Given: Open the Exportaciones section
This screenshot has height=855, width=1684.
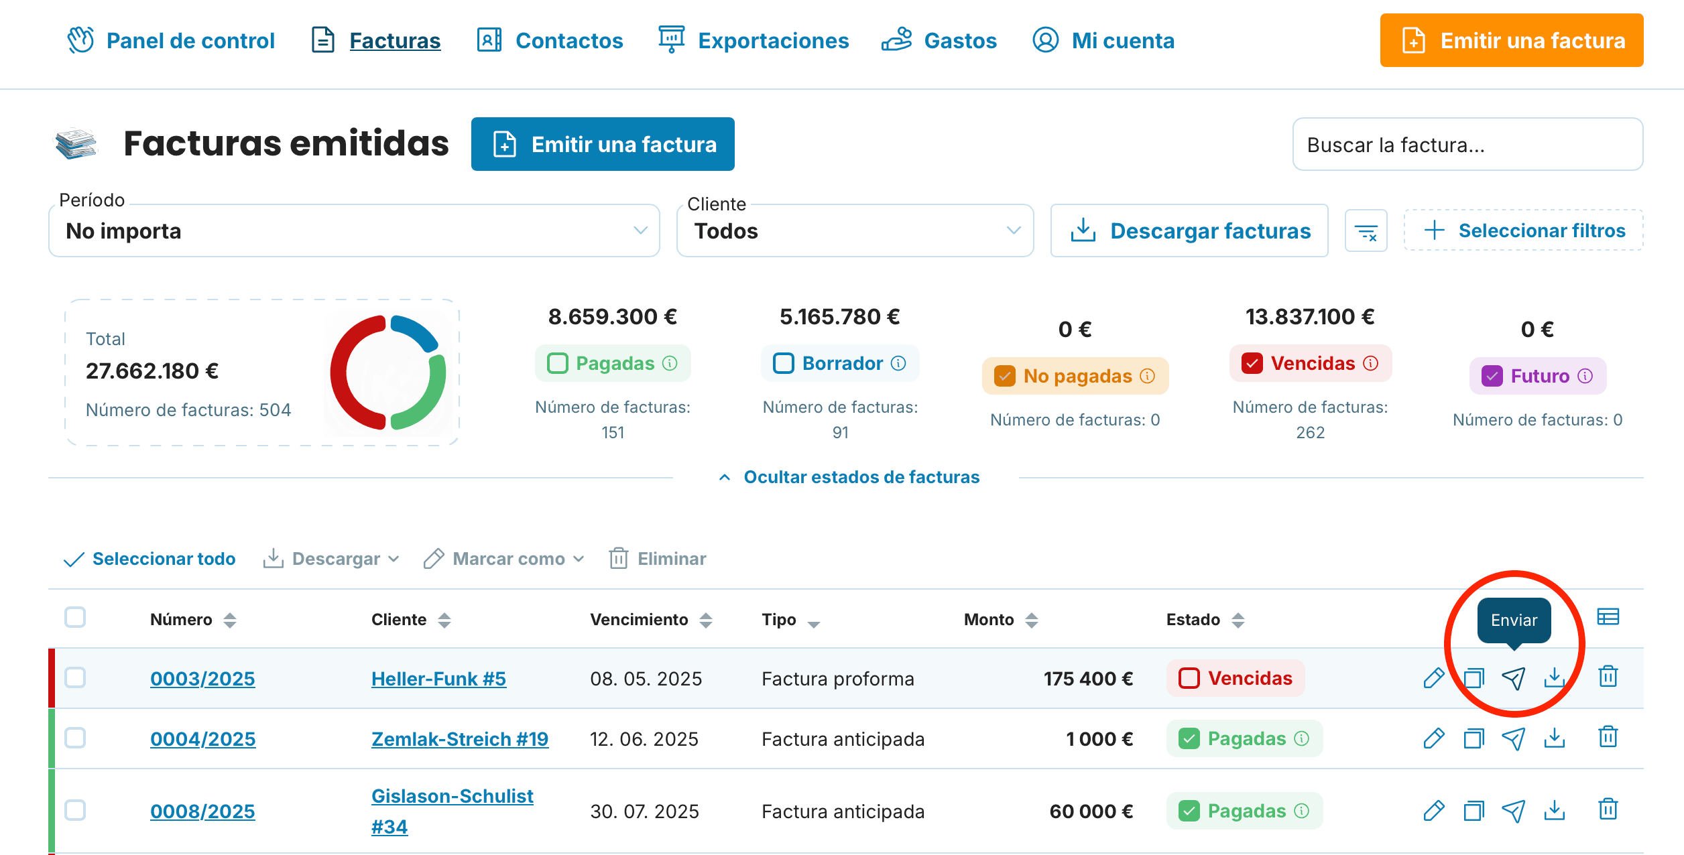Looking at the screenshot, I should (x=754, y=40).
